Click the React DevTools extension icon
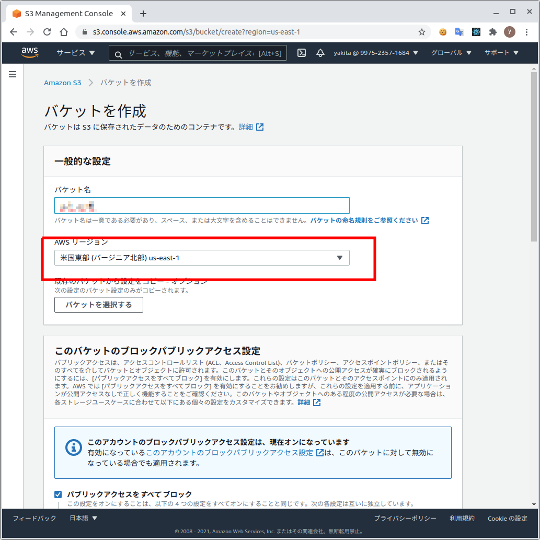This screenshot has height=540, width=540. pyautogui.click(x=476, y=32)
